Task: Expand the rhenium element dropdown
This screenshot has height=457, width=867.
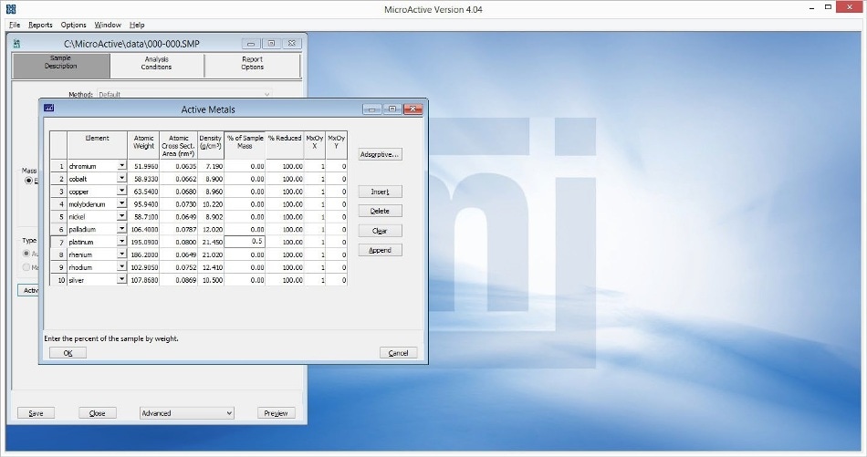Action: pos(121,254)
